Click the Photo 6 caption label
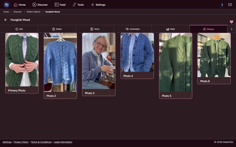The image size is (236, 147). [205, 81]
